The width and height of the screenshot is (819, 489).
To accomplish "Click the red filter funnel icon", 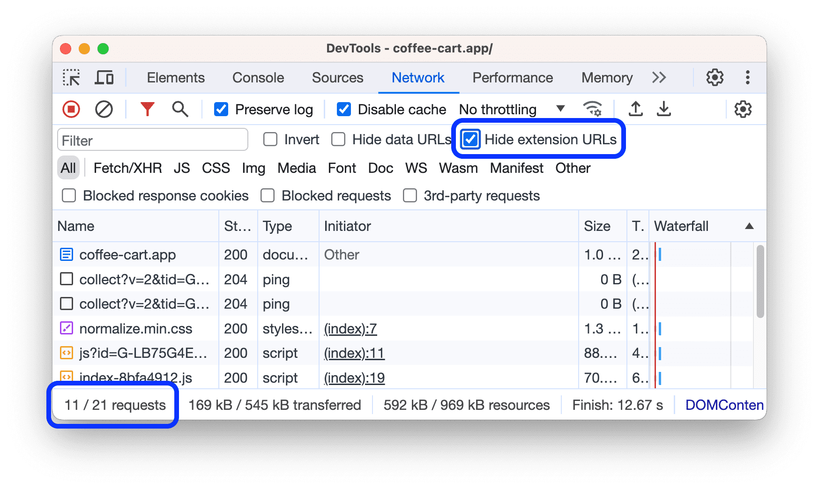I will (x=147, y=109).
